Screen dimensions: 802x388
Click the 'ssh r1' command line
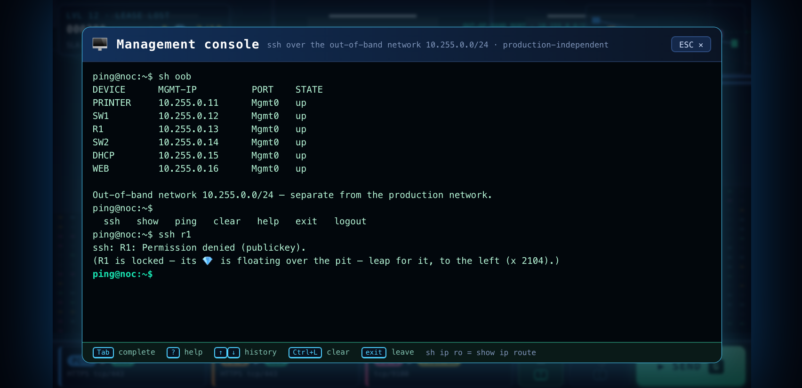tap(142, 234)
